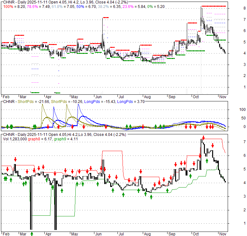Click the green graph9 = 4.11 label
This screenshot has width=247, height=236.
tap(66, 139)
